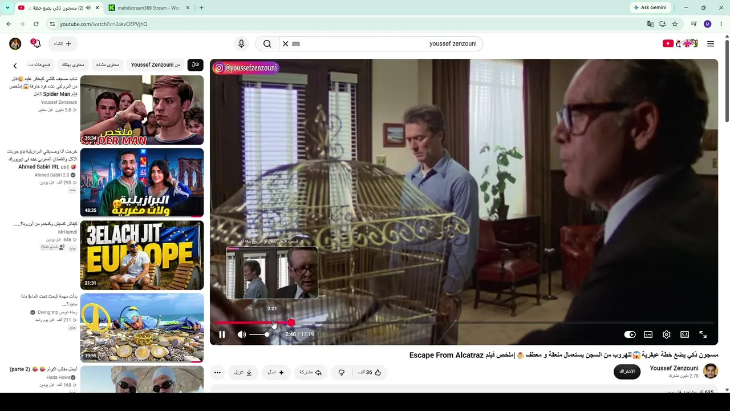Pause the video playback

[x=222, y=335]
